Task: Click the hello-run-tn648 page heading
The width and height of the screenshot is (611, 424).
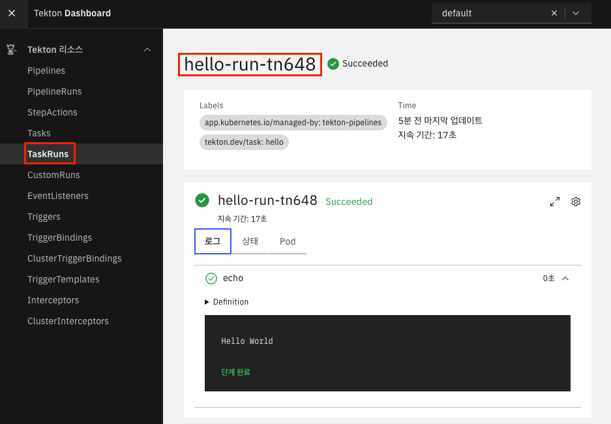Action: [x=250, y=65]
